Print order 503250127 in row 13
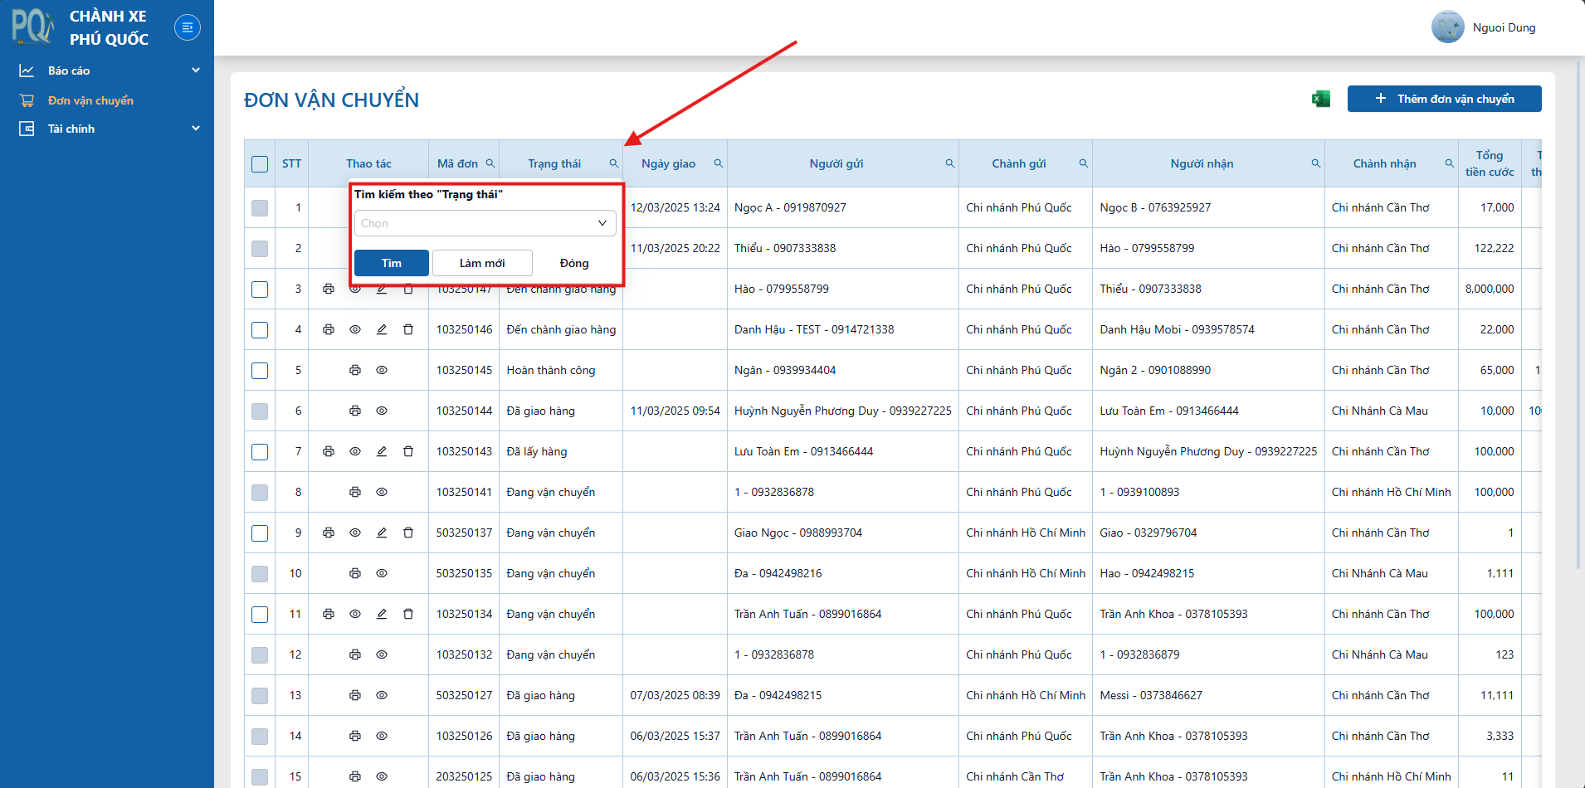 (x=355, y=695)
